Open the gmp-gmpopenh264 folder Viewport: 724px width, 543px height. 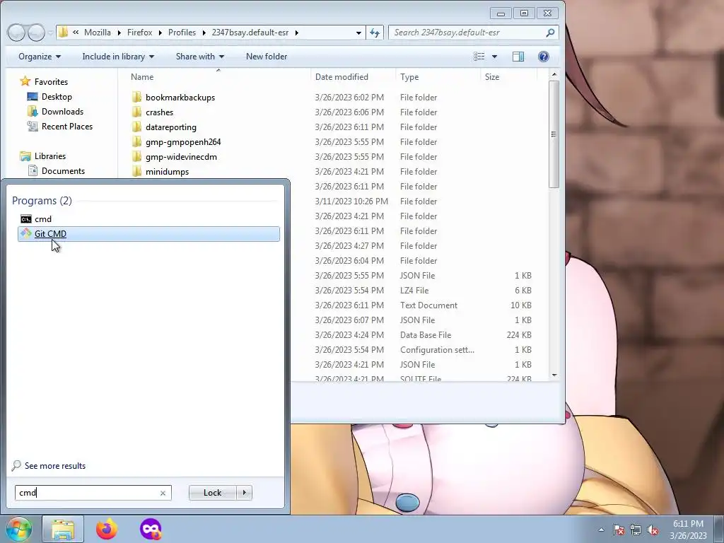[x=183, y=141]
